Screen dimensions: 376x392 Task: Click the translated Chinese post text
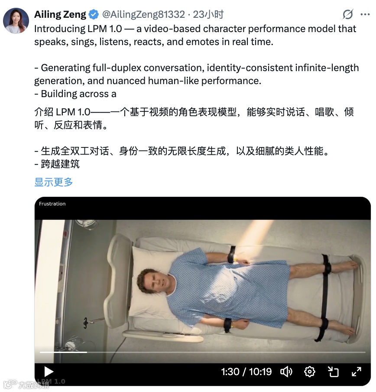pos(194,138)
